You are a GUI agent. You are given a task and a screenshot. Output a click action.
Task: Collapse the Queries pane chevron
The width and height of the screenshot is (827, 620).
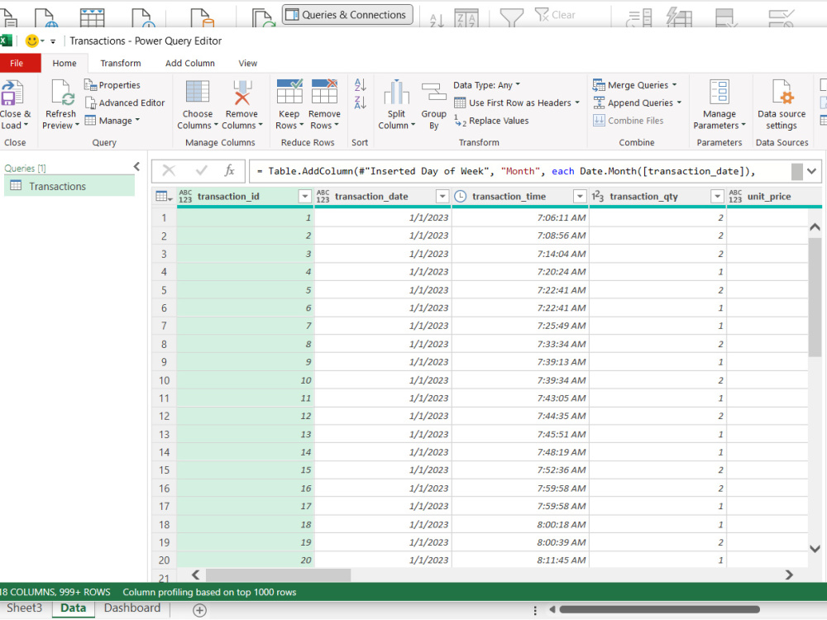coord(137,167)
